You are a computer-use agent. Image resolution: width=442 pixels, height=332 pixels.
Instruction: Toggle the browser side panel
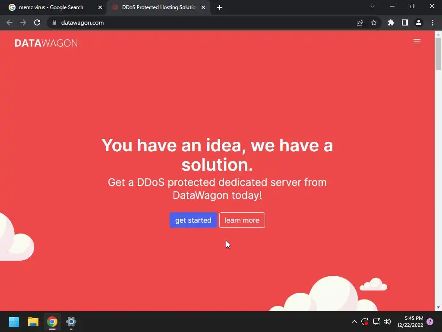tap(405, 22)
